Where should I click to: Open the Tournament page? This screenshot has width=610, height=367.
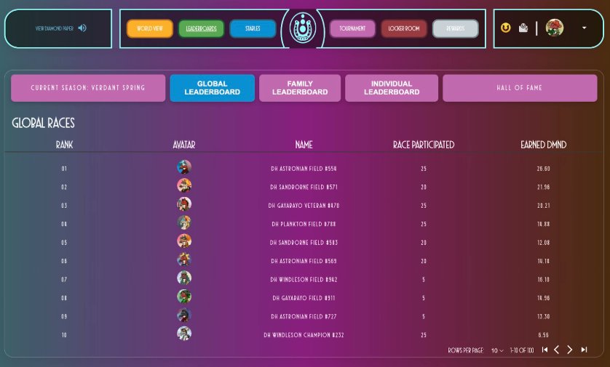[352, 28]
